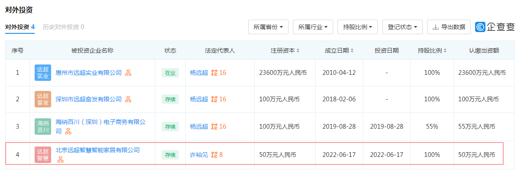This screenshot has height=174, width=518.
Task: Open legal representative 许裕见
Action: (x=199, y=155)
